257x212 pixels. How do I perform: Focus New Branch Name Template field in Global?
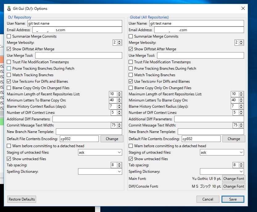click(x=211, y=132)
